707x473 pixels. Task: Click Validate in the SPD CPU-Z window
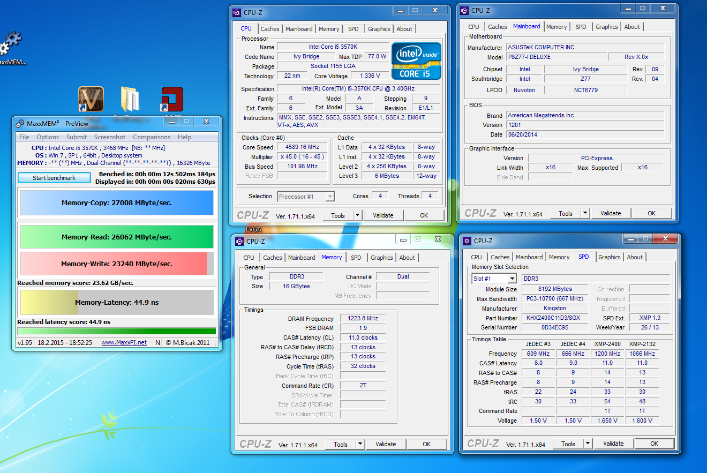613,444
